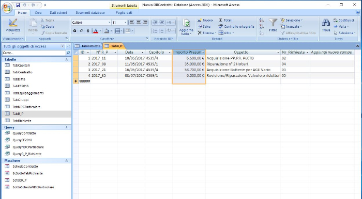Click the Importo Presun column header

189,53
